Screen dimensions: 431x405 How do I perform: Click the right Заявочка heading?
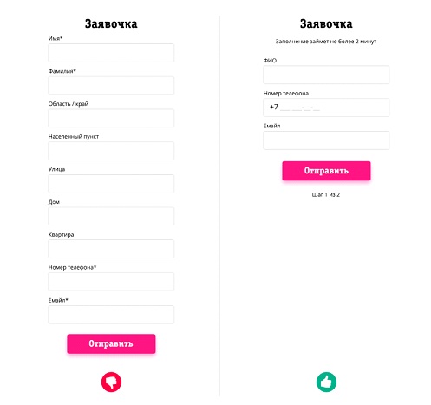point(326,23)
